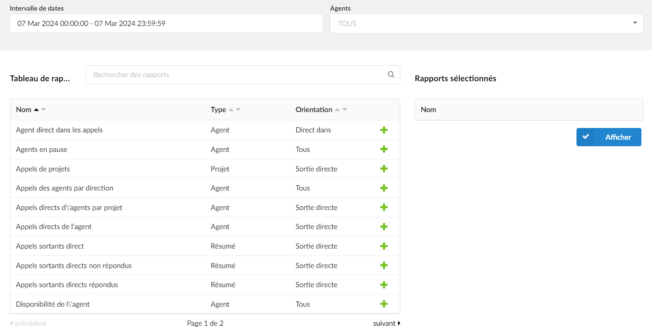Select the Agent direct dans les appels row name

point(59,130)
